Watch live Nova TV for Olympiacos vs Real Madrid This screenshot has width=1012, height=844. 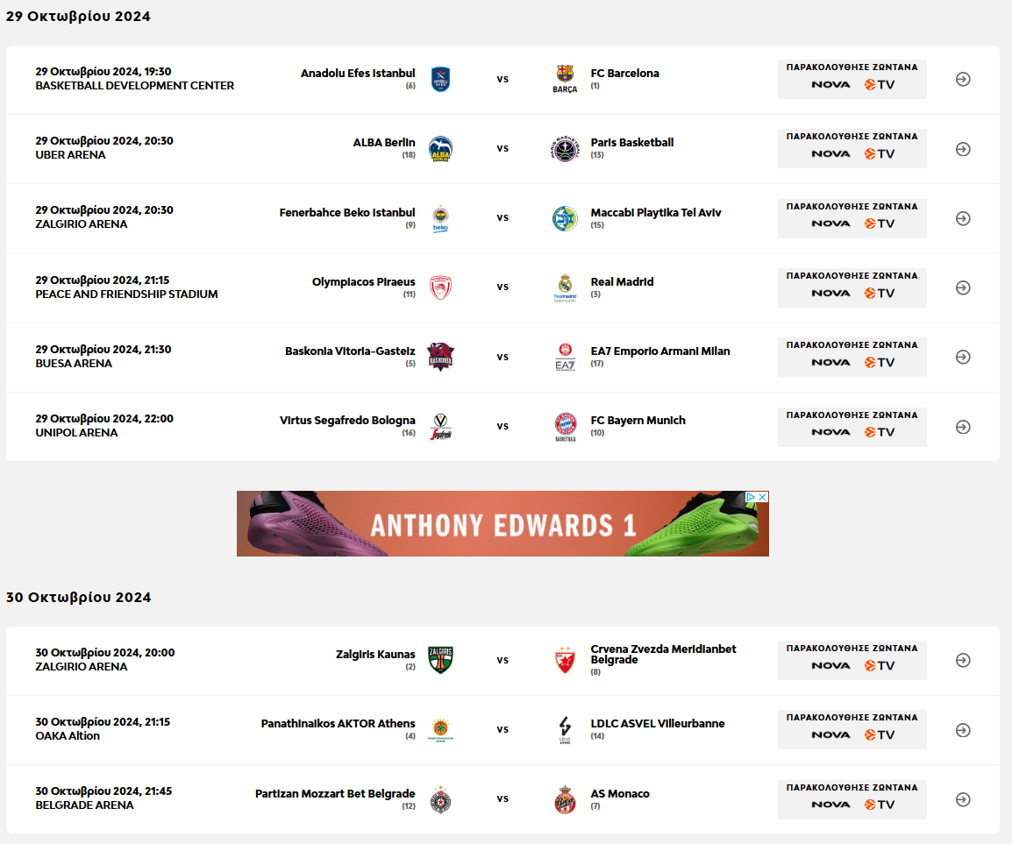pos(852,287)
